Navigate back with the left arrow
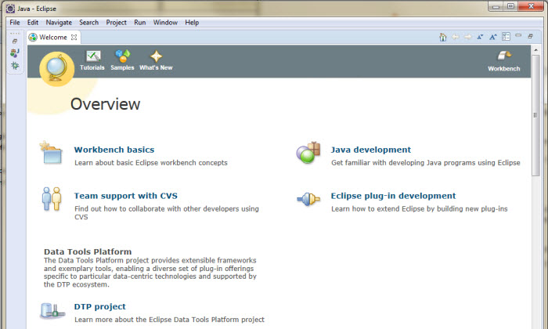 455,37
